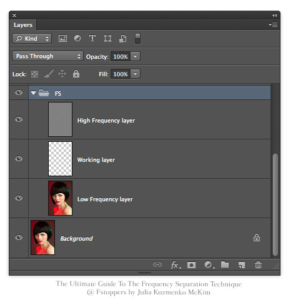
Task: Toggle layer filtering switch on/off
Action: click(x=137, y=39)
